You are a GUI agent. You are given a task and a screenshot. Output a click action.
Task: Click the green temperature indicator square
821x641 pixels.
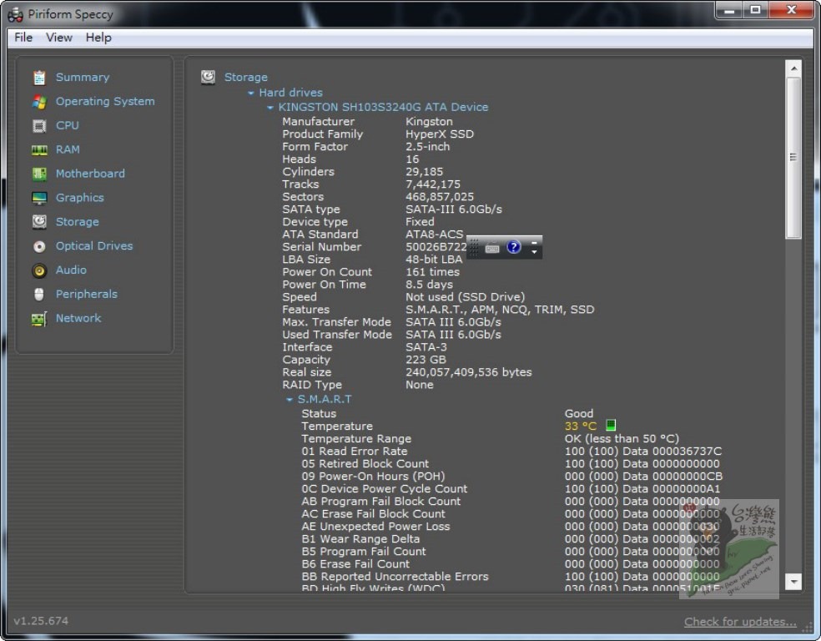pyautogui.click(x=611, y=426)
